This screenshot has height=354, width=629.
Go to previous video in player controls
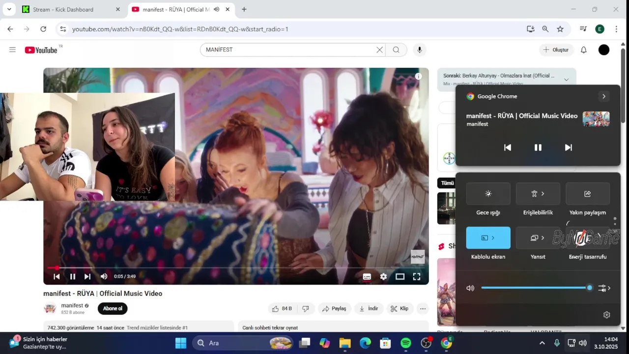click(57, 276)
